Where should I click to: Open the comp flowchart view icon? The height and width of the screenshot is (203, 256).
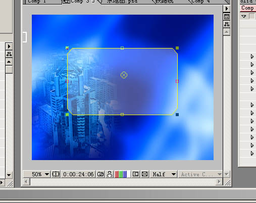227,24
